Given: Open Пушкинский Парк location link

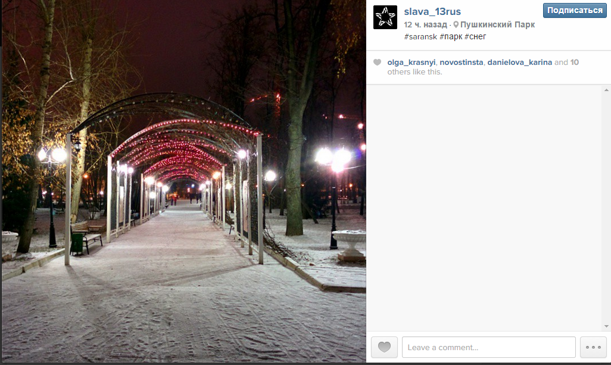Looking at the screenshot, I should (497, 24).
